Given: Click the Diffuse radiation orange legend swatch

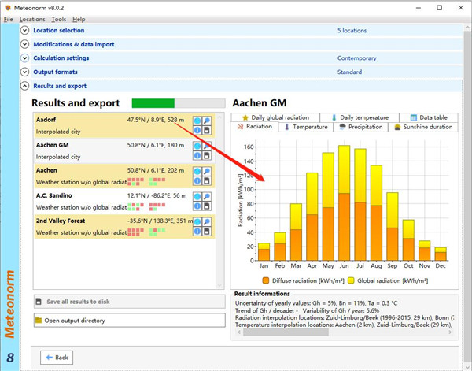Looking at the screenshot, I should pyautogui.click(x=267, y=280).
